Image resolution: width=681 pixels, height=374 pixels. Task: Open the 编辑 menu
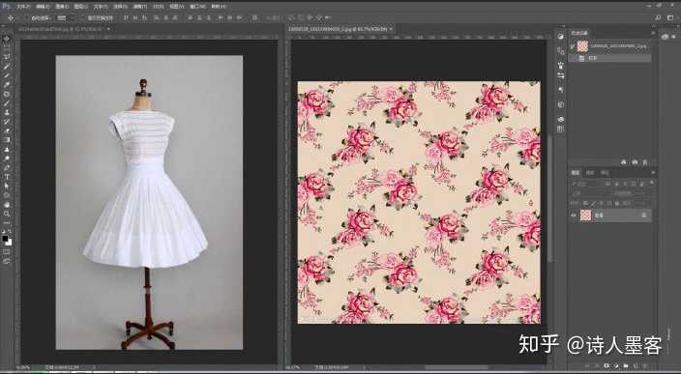(x=43, y=7)
